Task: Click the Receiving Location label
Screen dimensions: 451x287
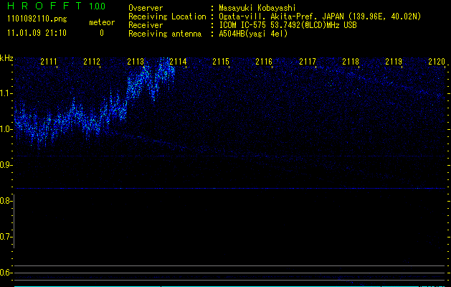Action: point(167,17)
